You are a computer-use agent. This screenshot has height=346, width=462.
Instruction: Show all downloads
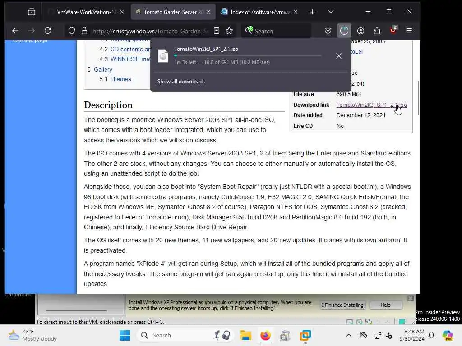click(181, 82)
